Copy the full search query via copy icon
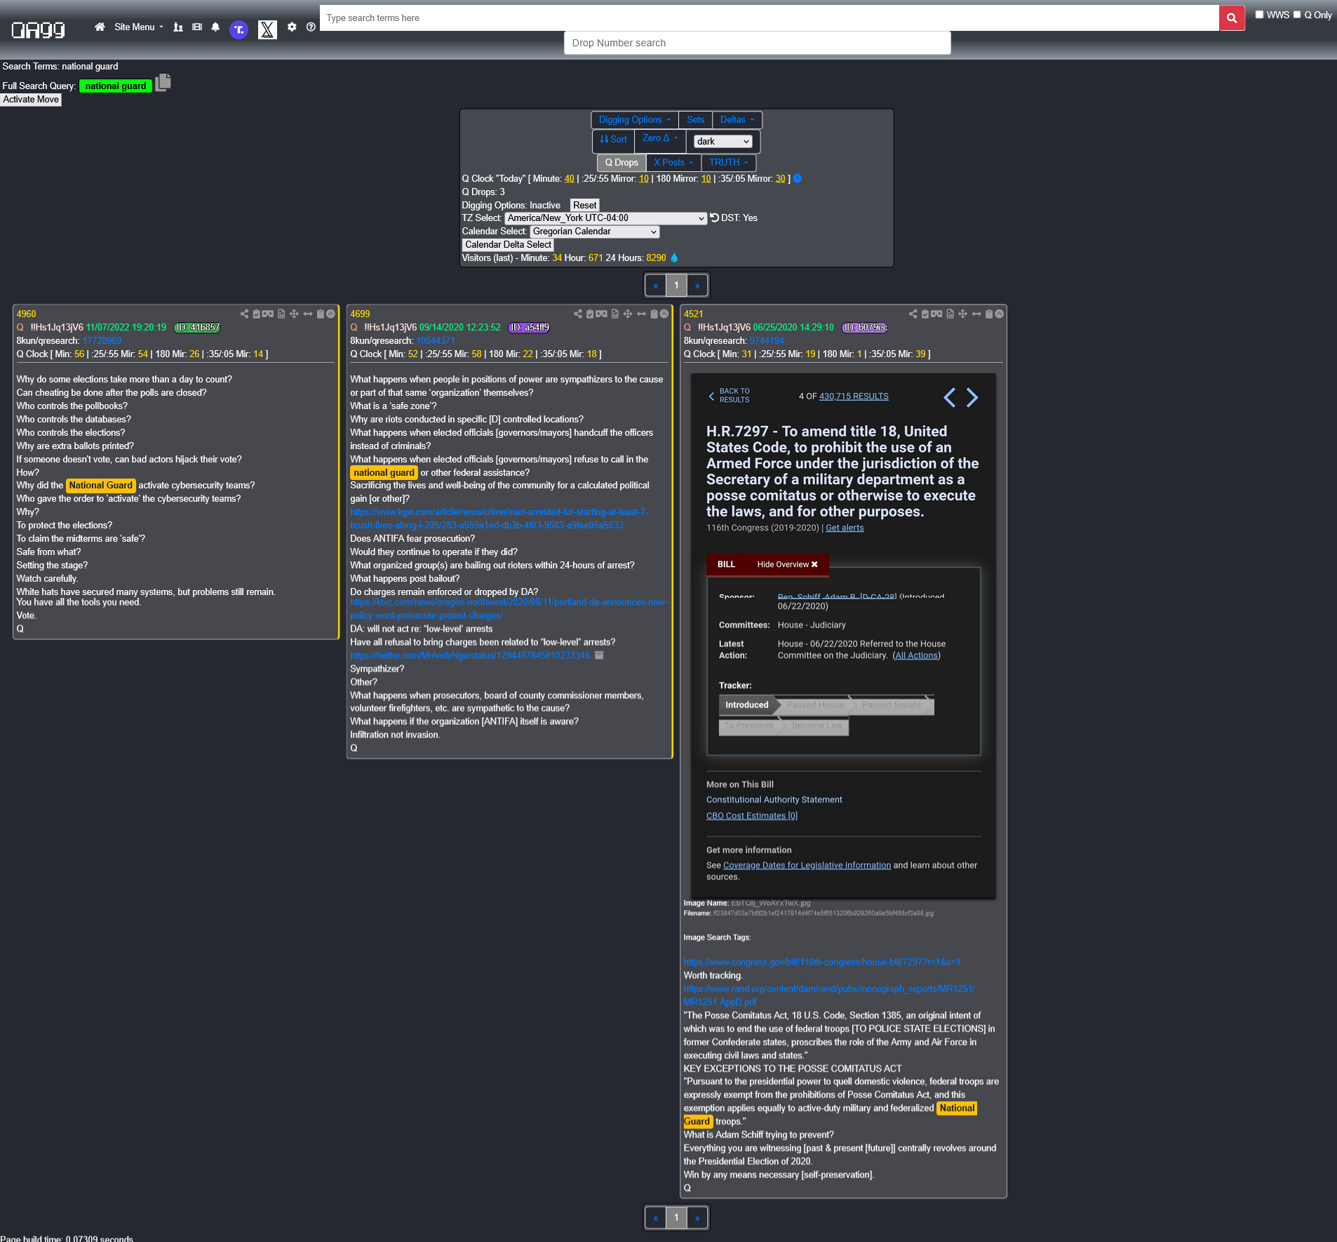 163,83
